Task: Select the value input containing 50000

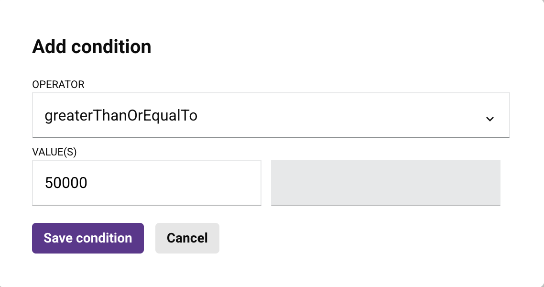Action: tap(146, 182)
